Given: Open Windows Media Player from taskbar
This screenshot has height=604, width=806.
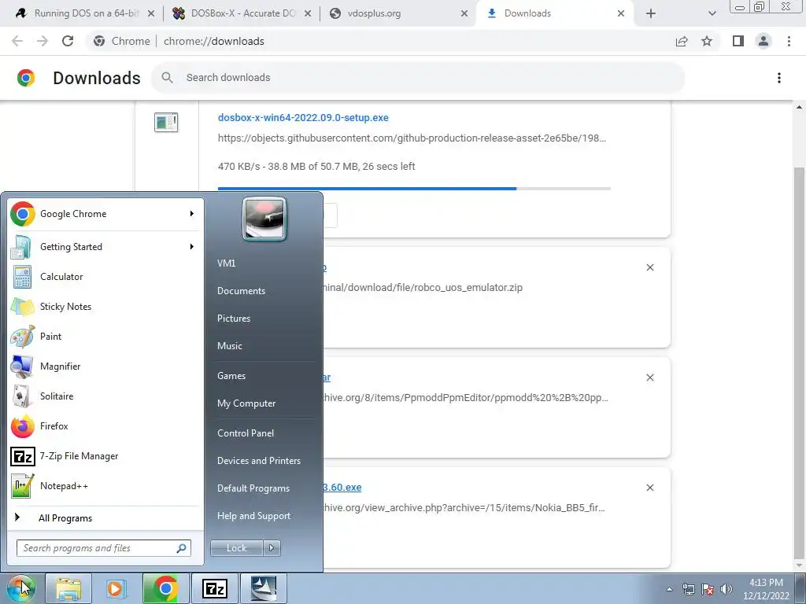Looking at the screenshot, I should click(x=116, y=588).
